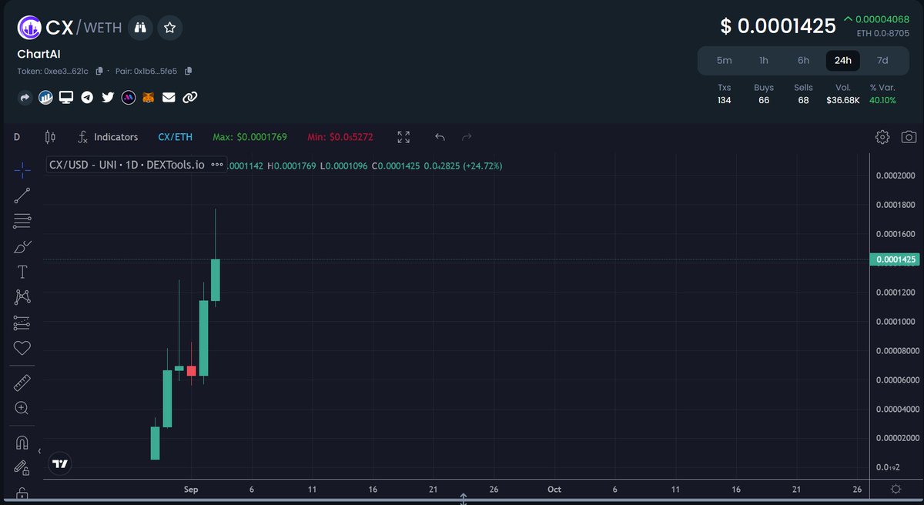Toggle magnet mode in left toolbar
The width and height of the screenshot is (924, 505).
point(22,443)
